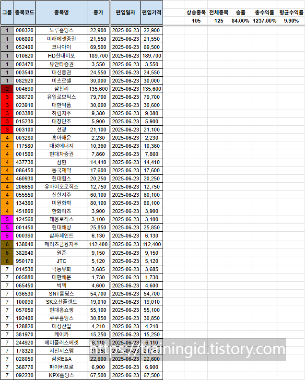Click stock code 057050

(24, 310)
